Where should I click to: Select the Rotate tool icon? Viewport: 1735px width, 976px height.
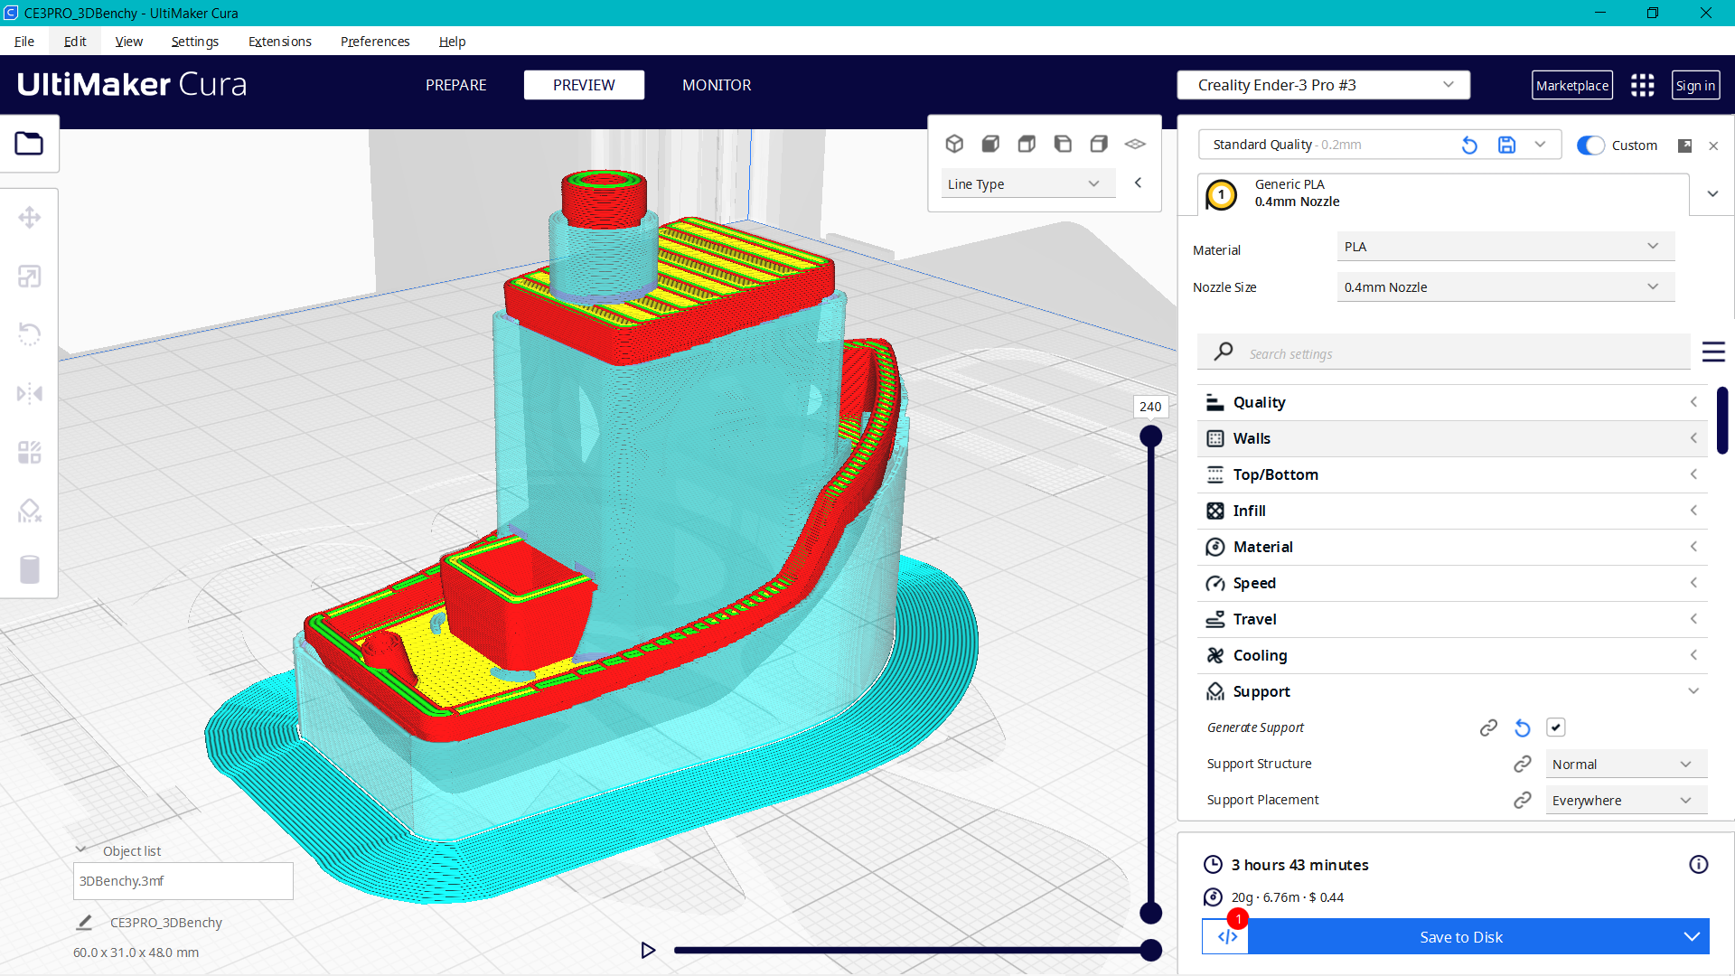(x=29, y=334)
